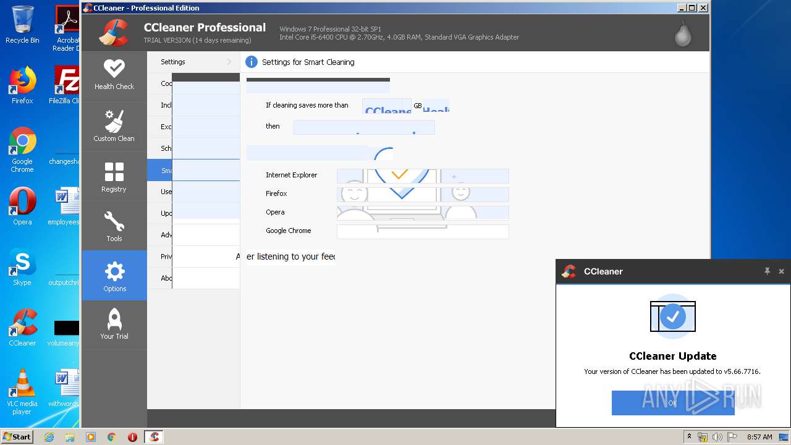This screenshot has width=791, height=445.
Task: Click the blue info icon beside Smart Cleaning title
Action: [252, 62]
